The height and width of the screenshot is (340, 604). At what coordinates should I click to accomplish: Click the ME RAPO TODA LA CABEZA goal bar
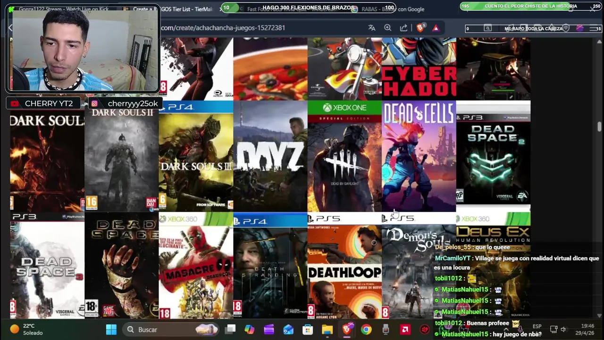click(534, 29)
